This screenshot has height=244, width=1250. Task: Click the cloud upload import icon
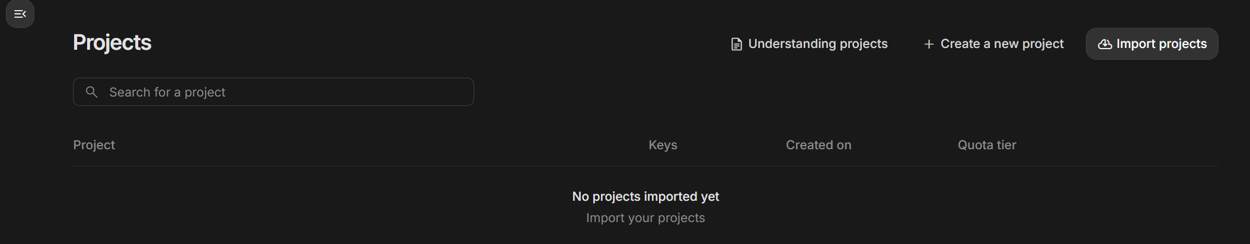click(x=1105, y=44)
